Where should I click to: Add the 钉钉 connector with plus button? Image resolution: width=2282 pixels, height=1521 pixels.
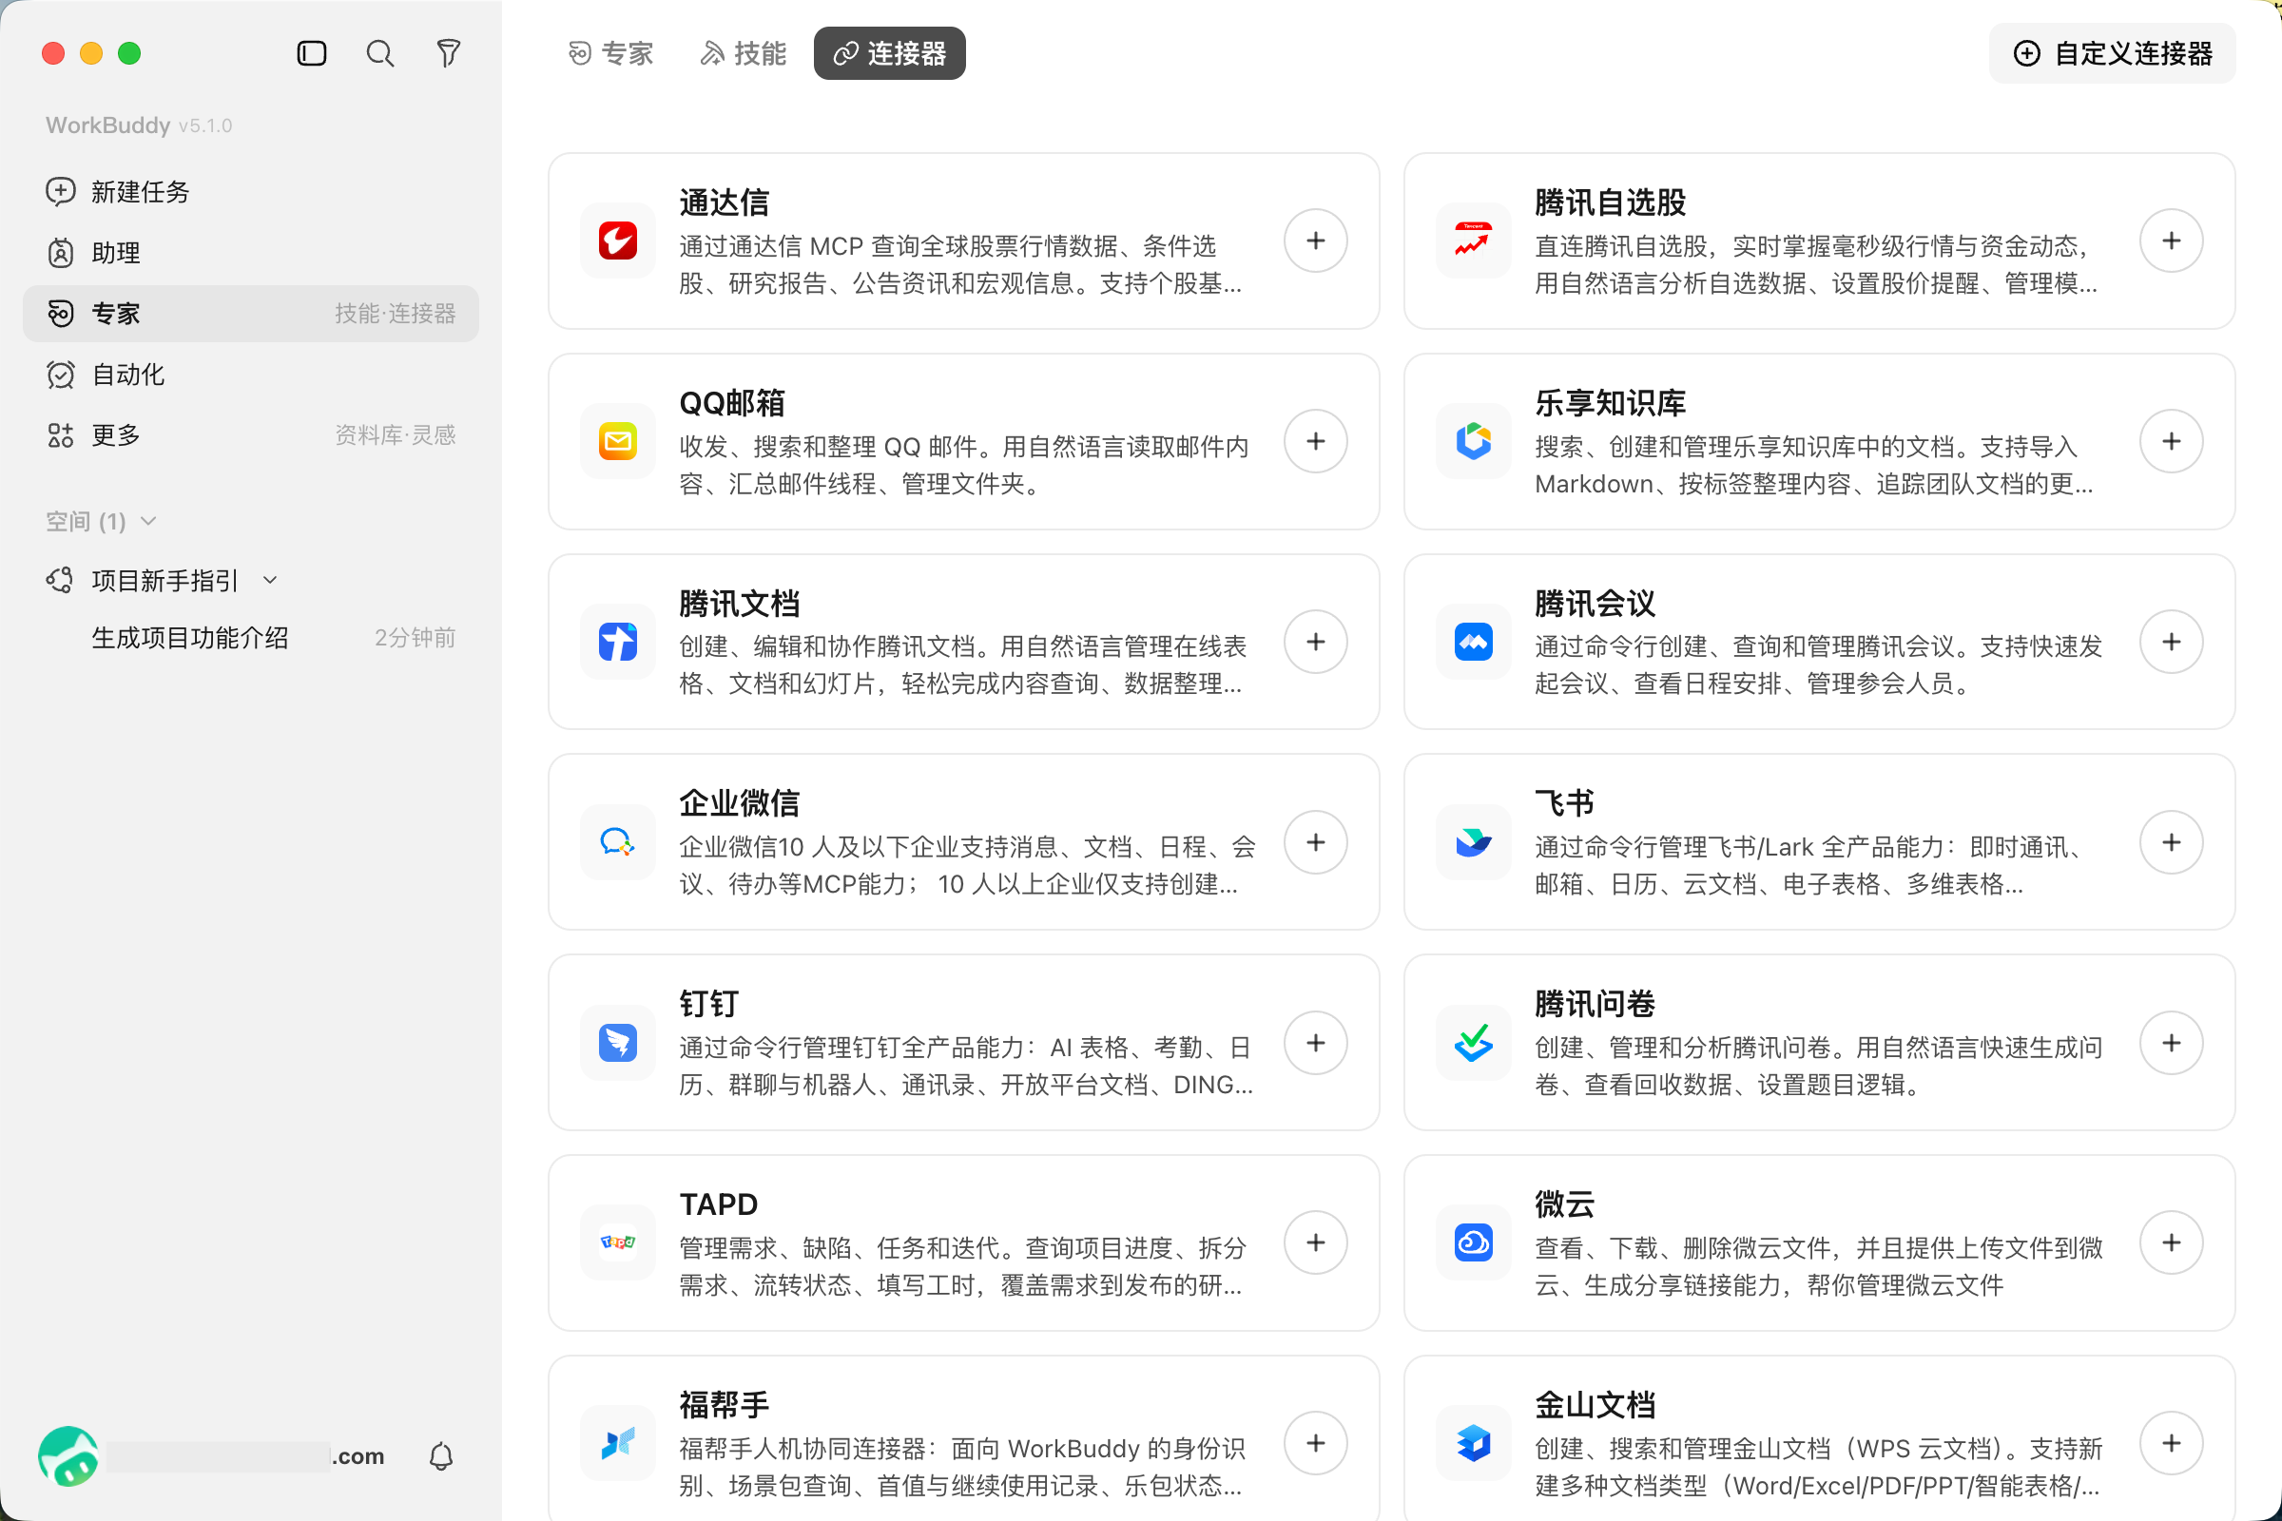pyautogui.click(x=1316, y=1043)
